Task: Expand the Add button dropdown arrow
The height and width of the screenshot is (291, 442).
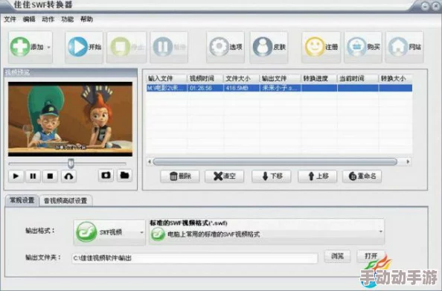Action: (x=49, y=47)
